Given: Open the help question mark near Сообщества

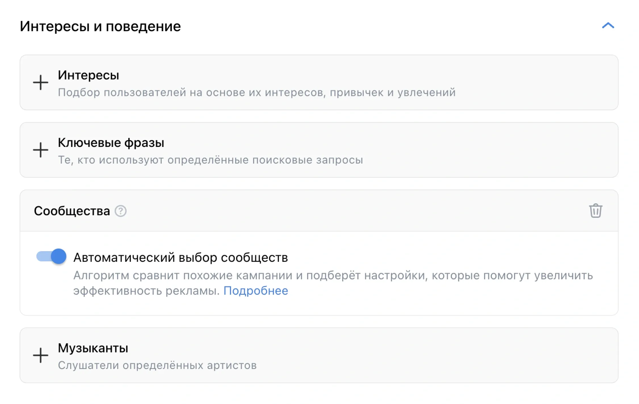Looking at the screenshot, I should (121, 211).
